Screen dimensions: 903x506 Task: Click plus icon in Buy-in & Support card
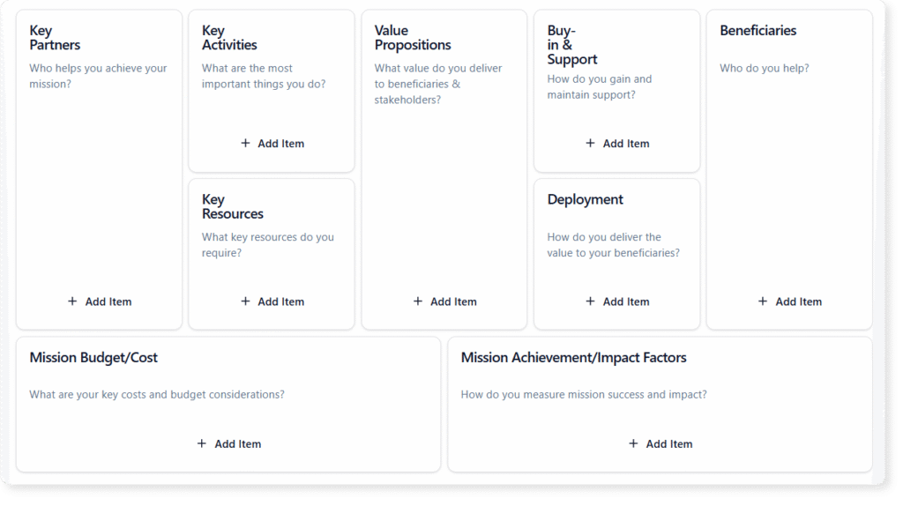591,143
